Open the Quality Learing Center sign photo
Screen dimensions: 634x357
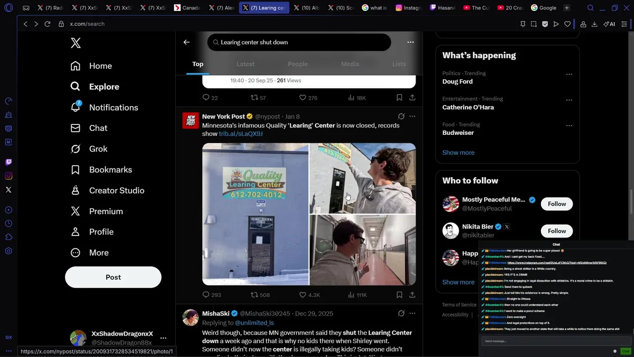click(x=255, y=214)
